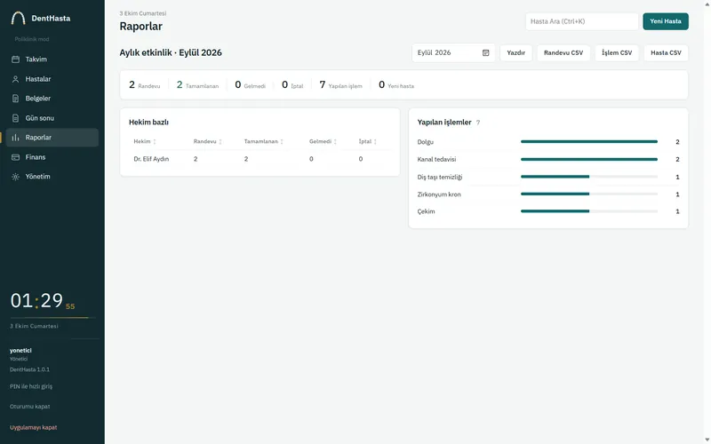Click Uygulamayı kapat link
This screenshot has width=711, height=444.
33,427
